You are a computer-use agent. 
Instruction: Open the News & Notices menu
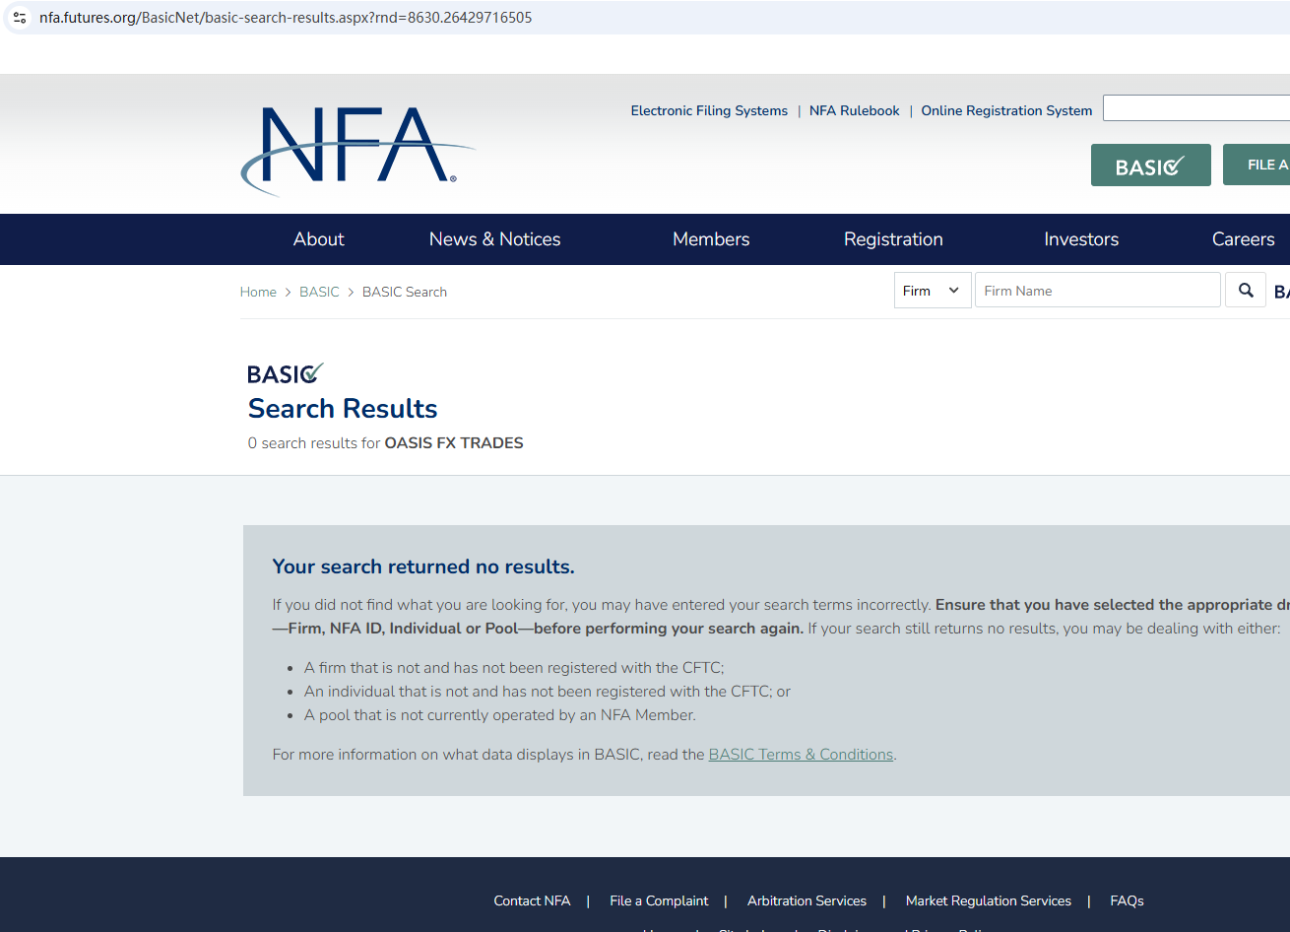tap(494, 239)
